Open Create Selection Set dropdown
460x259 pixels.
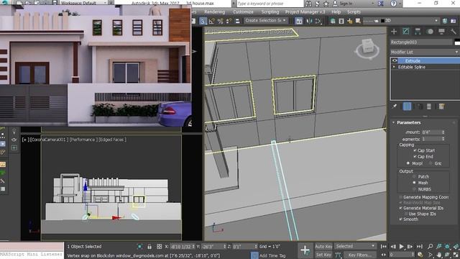[x=265, y=21]
